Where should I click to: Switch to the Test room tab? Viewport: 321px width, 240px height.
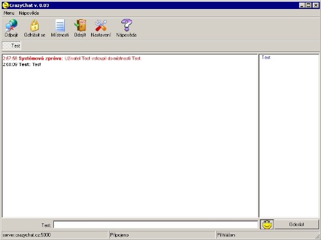(x=12, y=46)
